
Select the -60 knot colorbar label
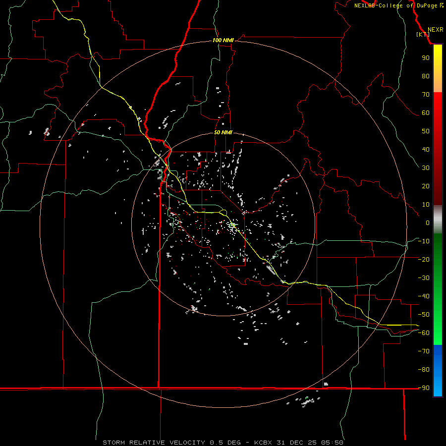pos(424,333)
